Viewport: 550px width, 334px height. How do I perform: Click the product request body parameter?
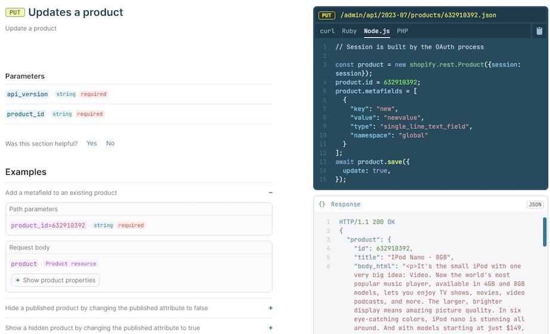pos(24,264)
